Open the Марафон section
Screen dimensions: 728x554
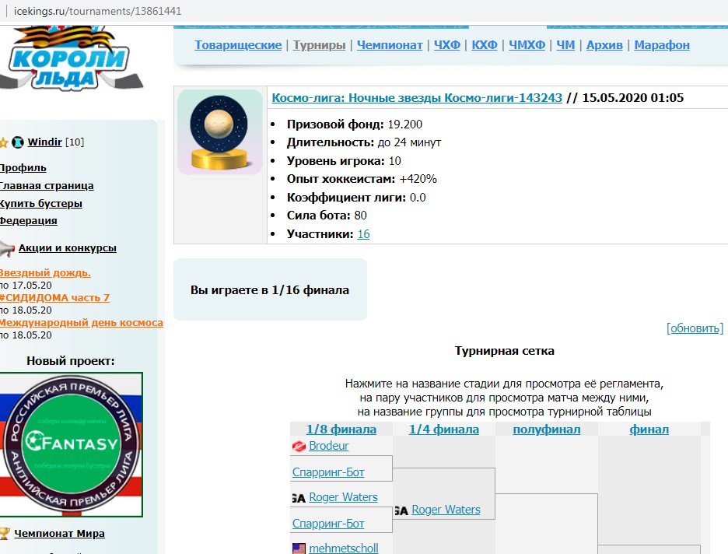[x=662, y=45]
